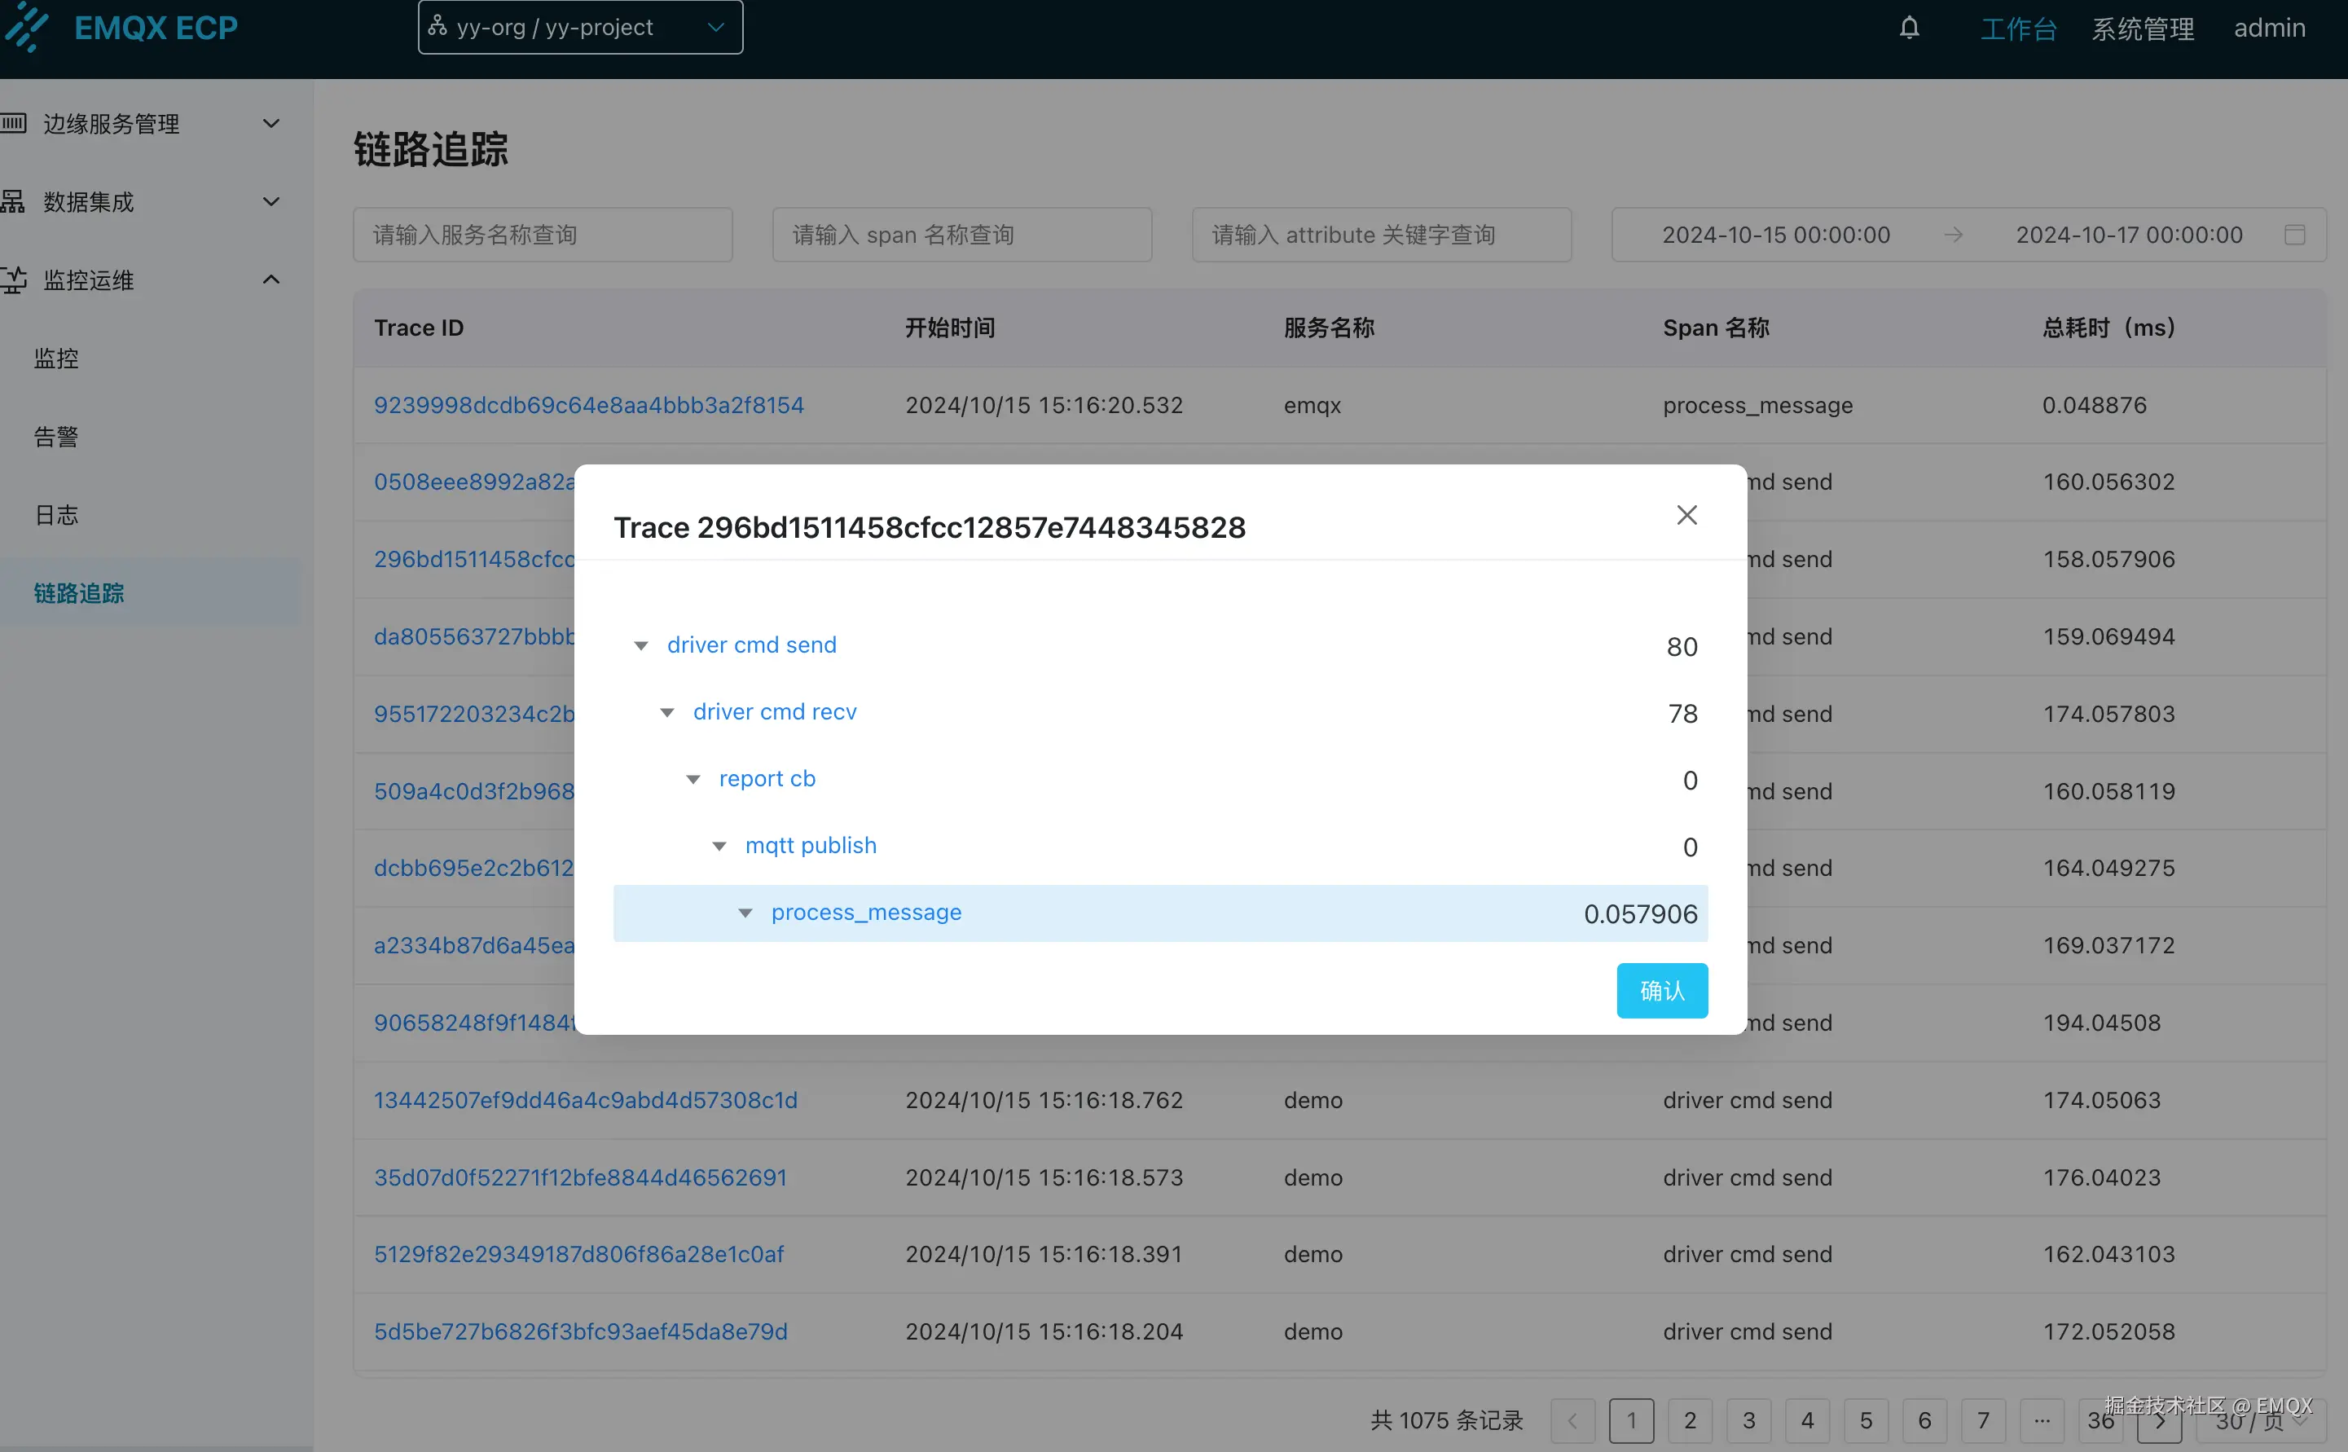This screenshot has width=2348, height=1452.
Task: Open the calendar icon in date range field
Action: [2293, 235]
